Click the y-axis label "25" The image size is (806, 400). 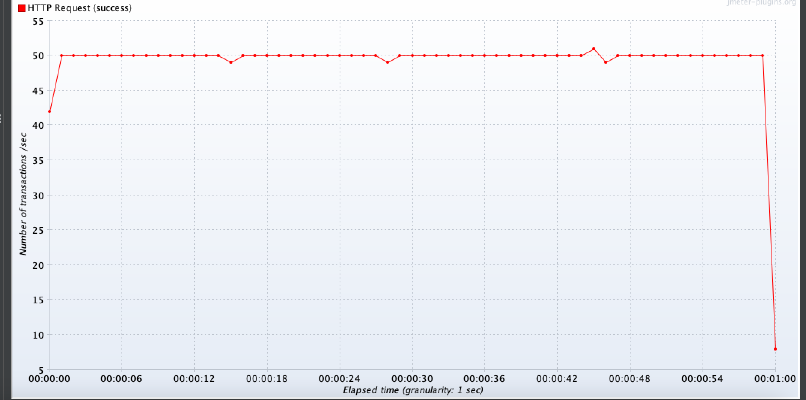click(38, 230)
